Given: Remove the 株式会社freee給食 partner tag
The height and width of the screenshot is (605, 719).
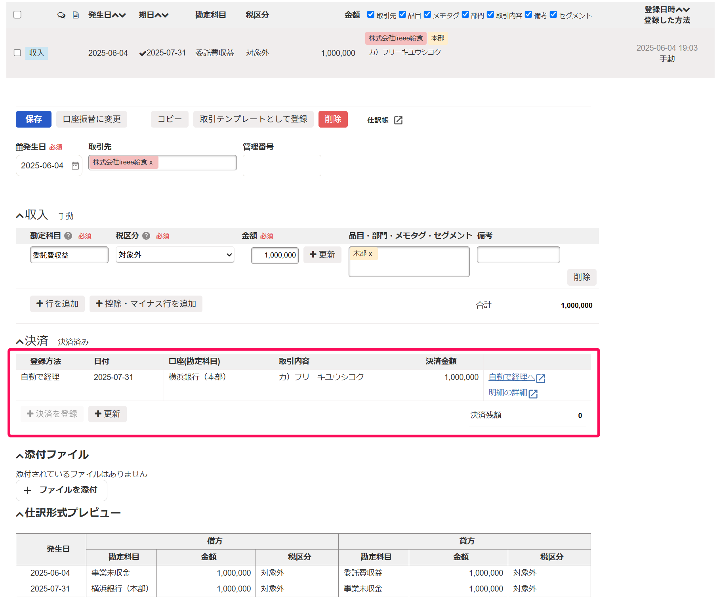Looking at the screenshot, I should click(x=151, y=162).
